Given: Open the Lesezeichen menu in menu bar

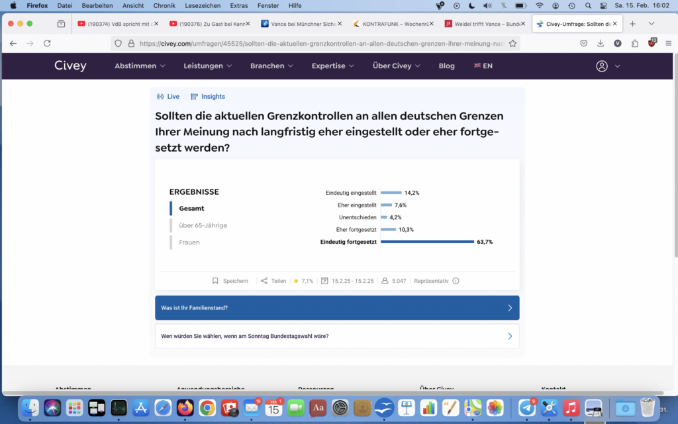Looking at the screenshot, I should tap(202, 5).
